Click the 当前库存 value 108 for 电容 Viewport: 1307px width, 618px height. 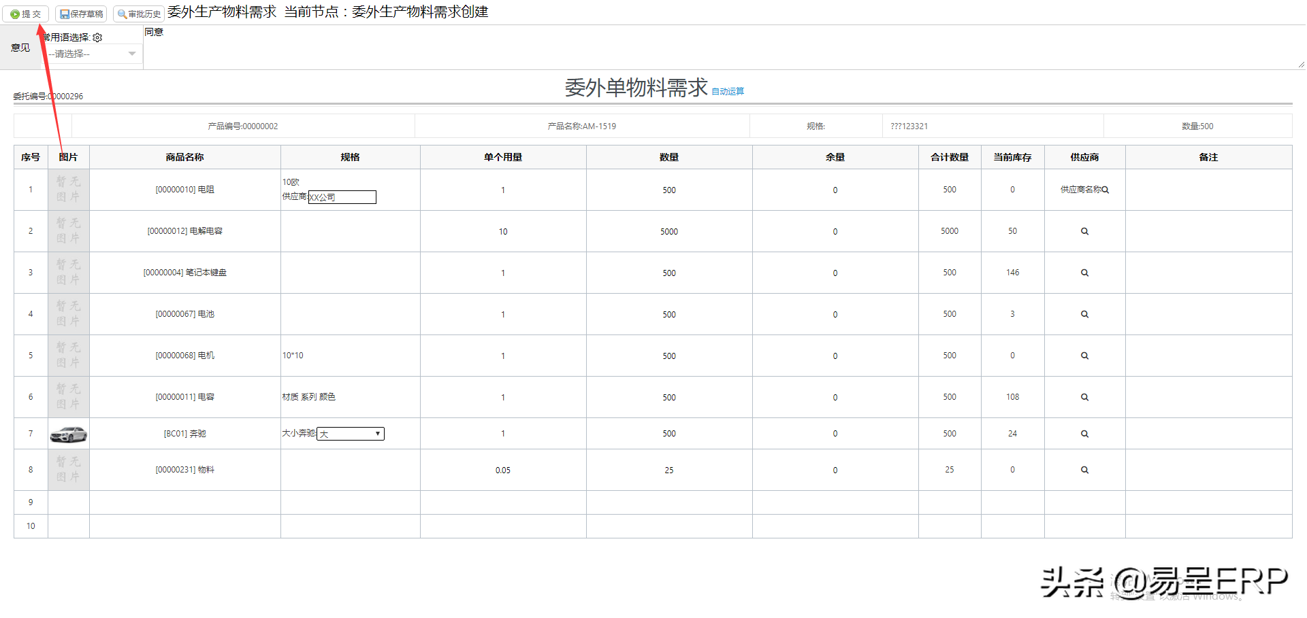(x=1012, y=397)
